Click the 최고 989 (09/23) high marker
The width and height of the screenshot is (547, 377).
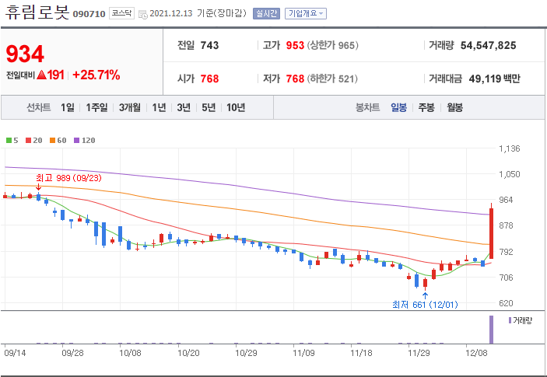click(x=68, y=178)
